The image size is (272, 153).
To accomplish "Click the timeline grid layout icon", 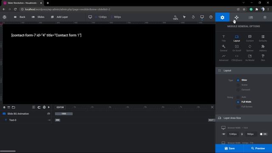I will pyautogui.click(x=34, y=107).
